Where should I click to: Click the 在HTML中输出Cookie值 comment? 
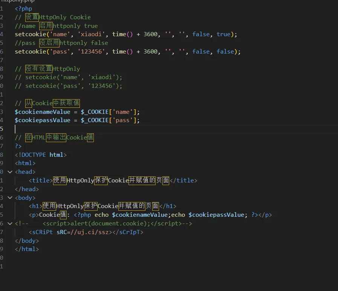[54, 138]
